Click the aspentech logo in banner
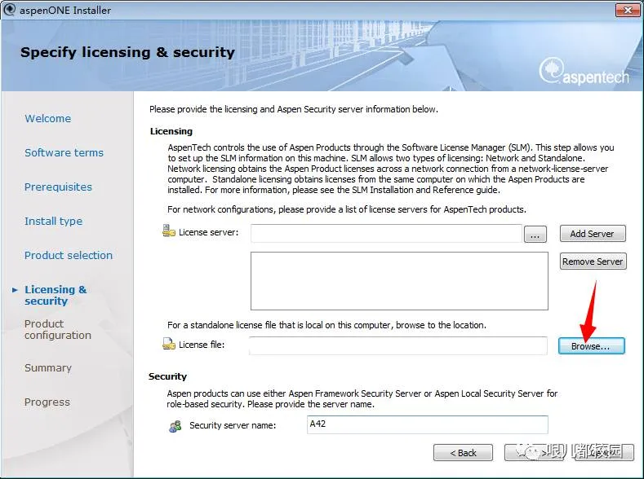Viewport: 644px width, 479px height. coord(584,72)
